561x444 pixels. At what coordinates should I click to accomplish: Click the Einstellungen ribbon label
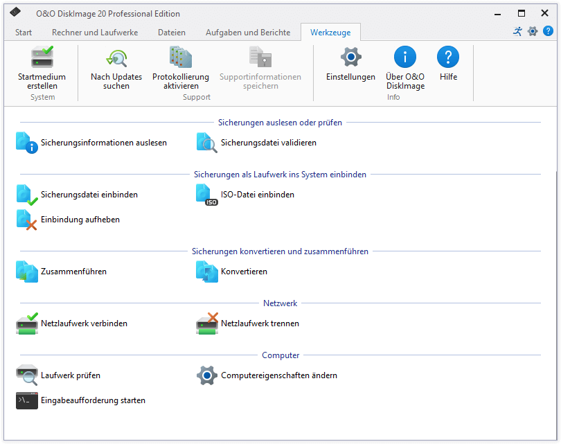point(350,77)
